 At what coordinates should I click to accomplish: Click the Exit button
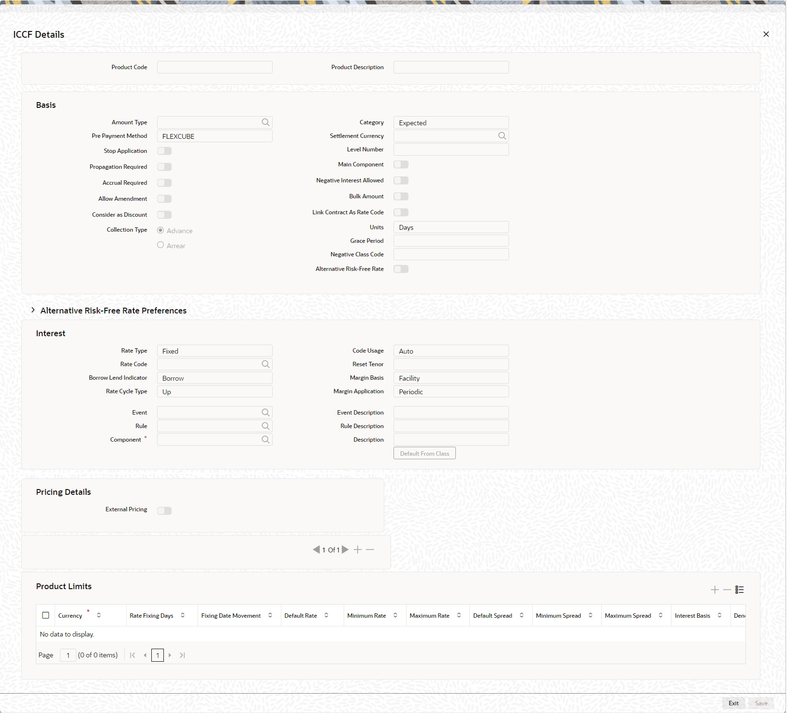pyautogui.click(x=734, y=703)
